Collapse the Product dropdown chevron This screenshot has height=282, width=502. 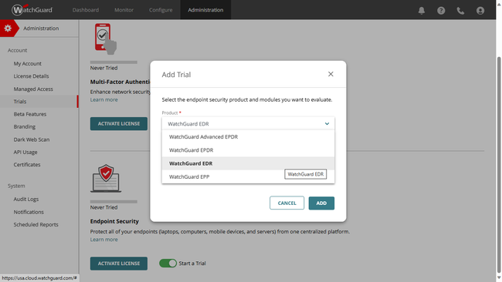(x=327, y=123)
